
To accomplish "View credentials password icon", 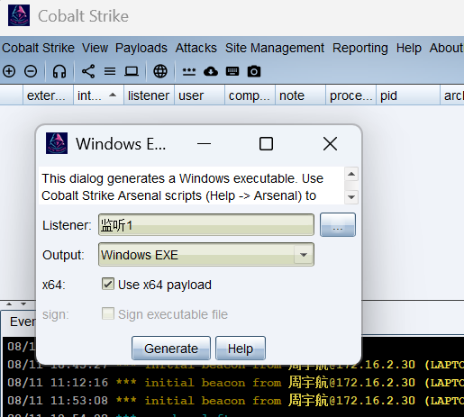I will click(189, 71).
